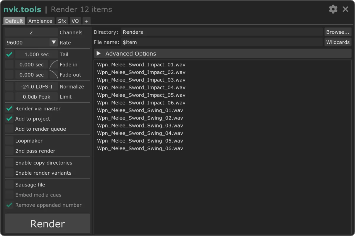Check Add to render queue
This screenshot has width=355, height=236.
9,129
